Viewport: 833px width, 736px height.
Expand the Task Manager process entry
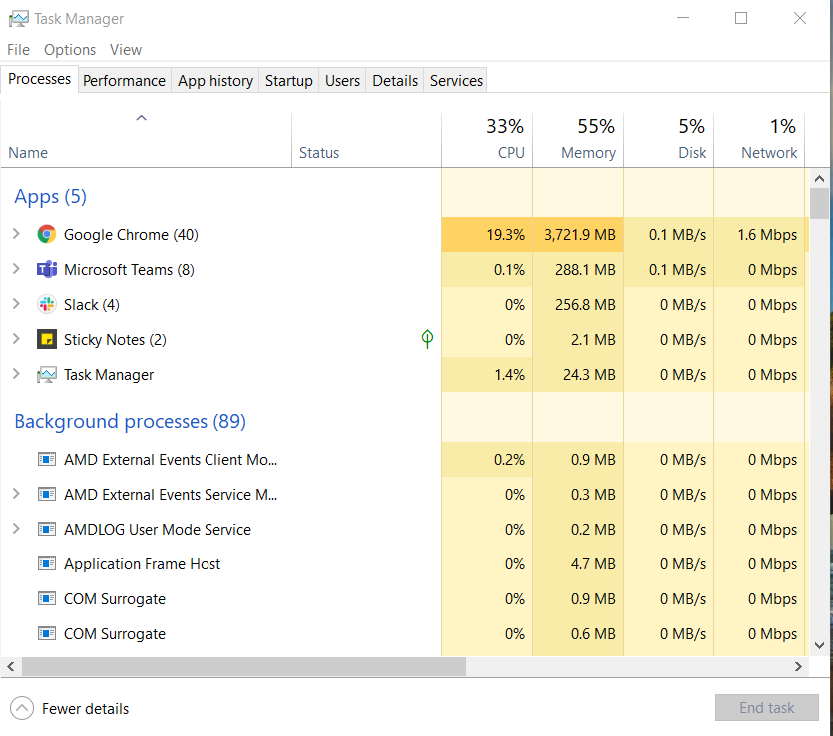pos(16,374)
